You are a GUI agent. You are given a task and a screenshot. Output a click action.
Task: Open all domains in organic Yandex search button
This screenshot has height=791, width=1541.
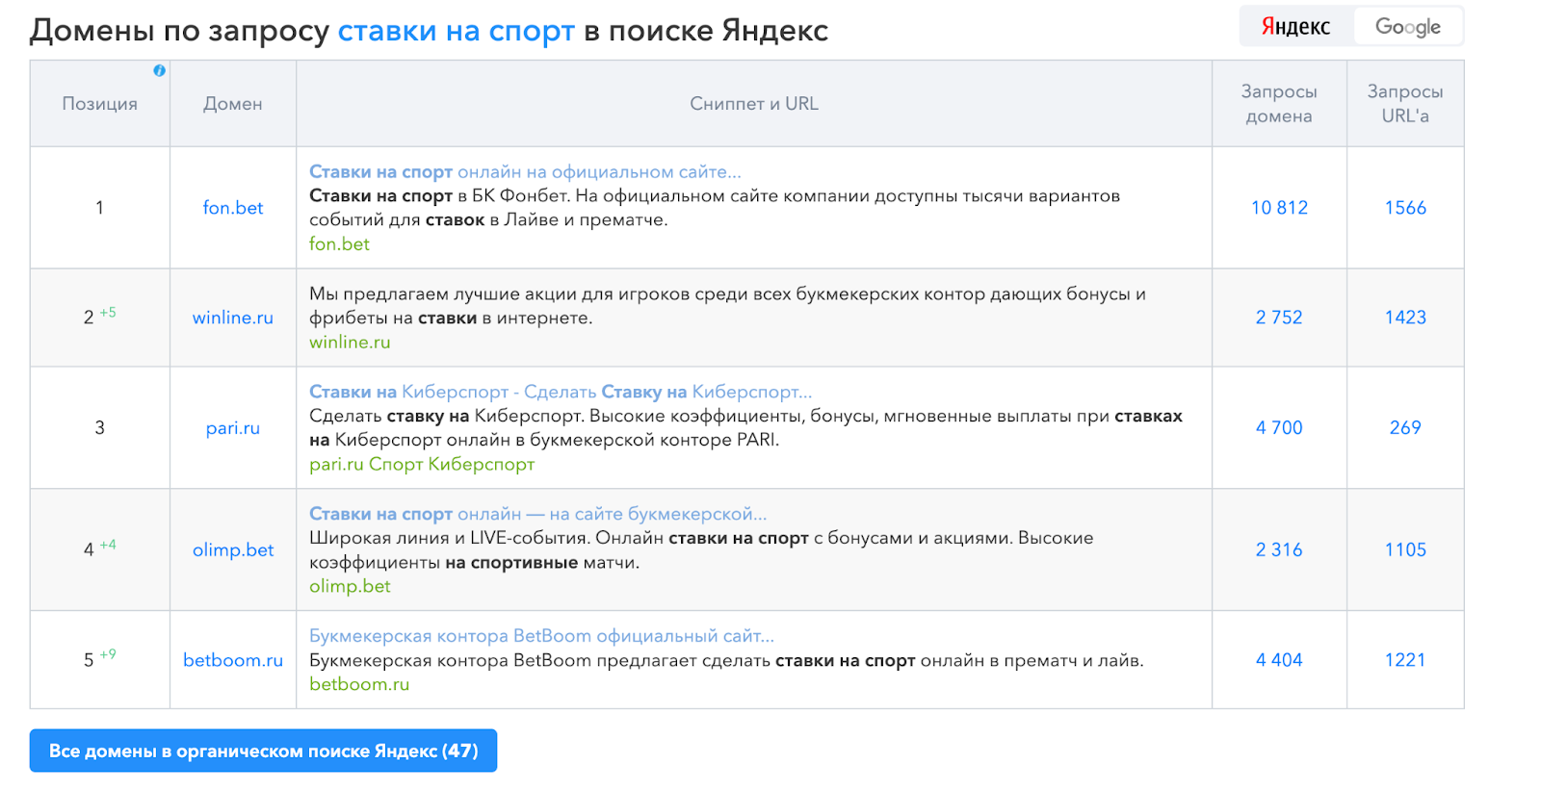[263, 751]
